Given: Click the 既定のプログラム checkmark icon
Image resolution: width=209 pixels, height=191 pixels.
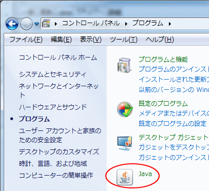Looking at the screenshot, I should (x=125, y=109).
